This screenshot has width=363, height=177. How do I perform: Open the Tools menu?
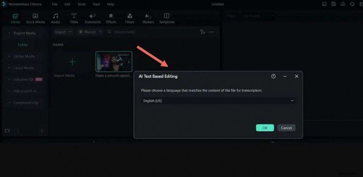tap(81, 4)
